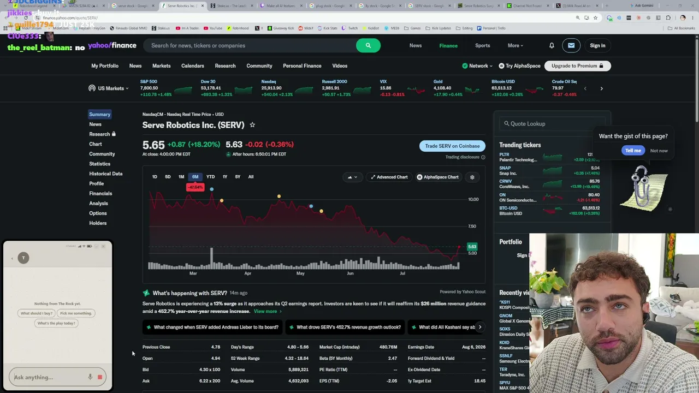Select the 1M chart range
This screenshot has width=699, height=393.
tap(181, 177)
